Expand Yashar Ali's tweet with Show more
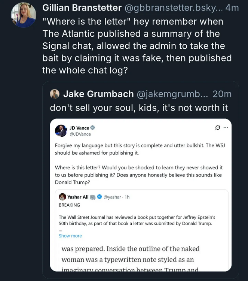The width and height of the screenshot is (248, 281). [70, 236]
